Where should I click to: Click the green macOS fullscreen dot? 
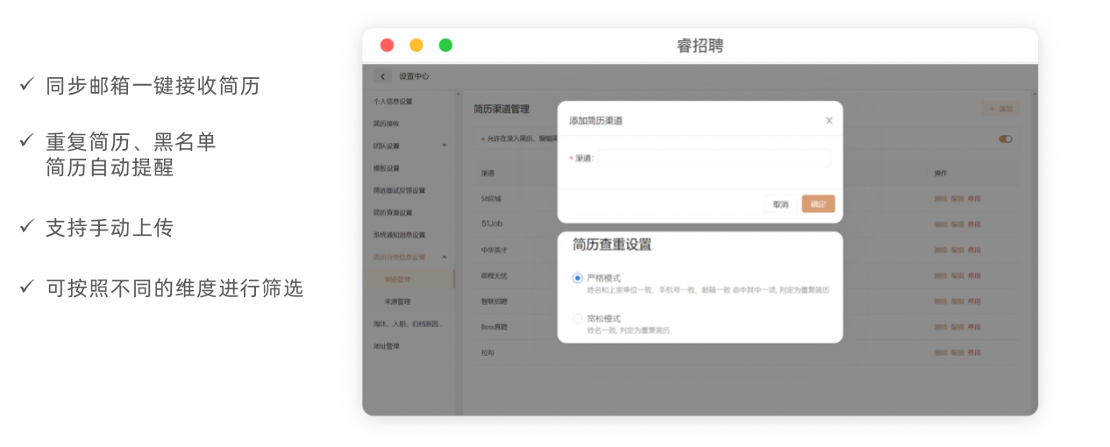click(x=445, y=46)
